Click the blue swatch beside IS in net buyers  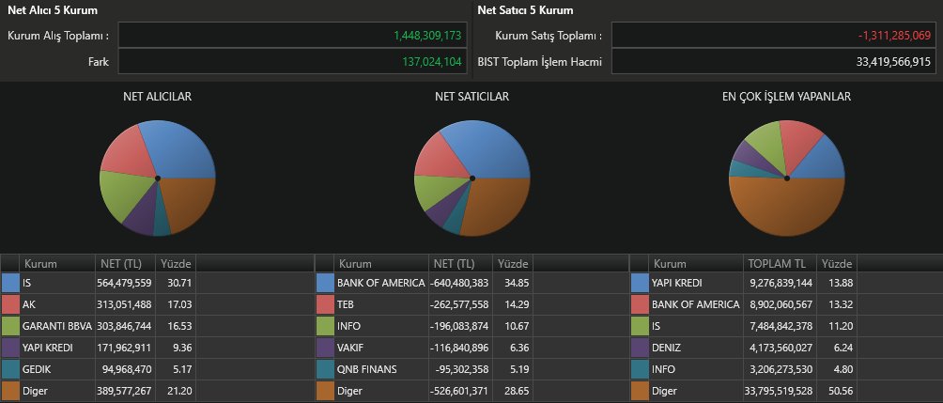tap(10, 283)
